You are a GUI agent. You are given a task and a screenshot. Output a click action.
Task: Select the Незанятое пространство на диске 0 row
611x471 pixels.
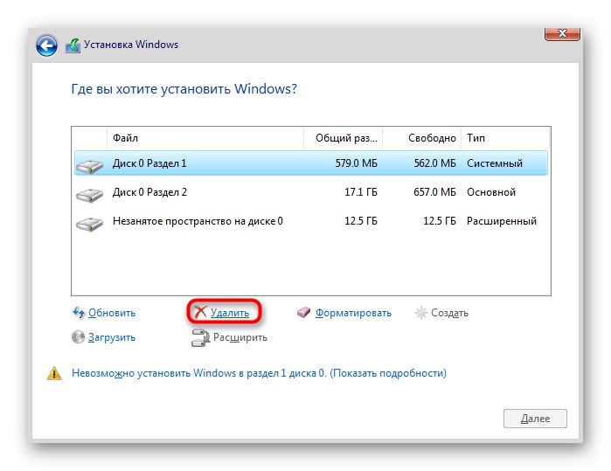[x=311, y=221]
